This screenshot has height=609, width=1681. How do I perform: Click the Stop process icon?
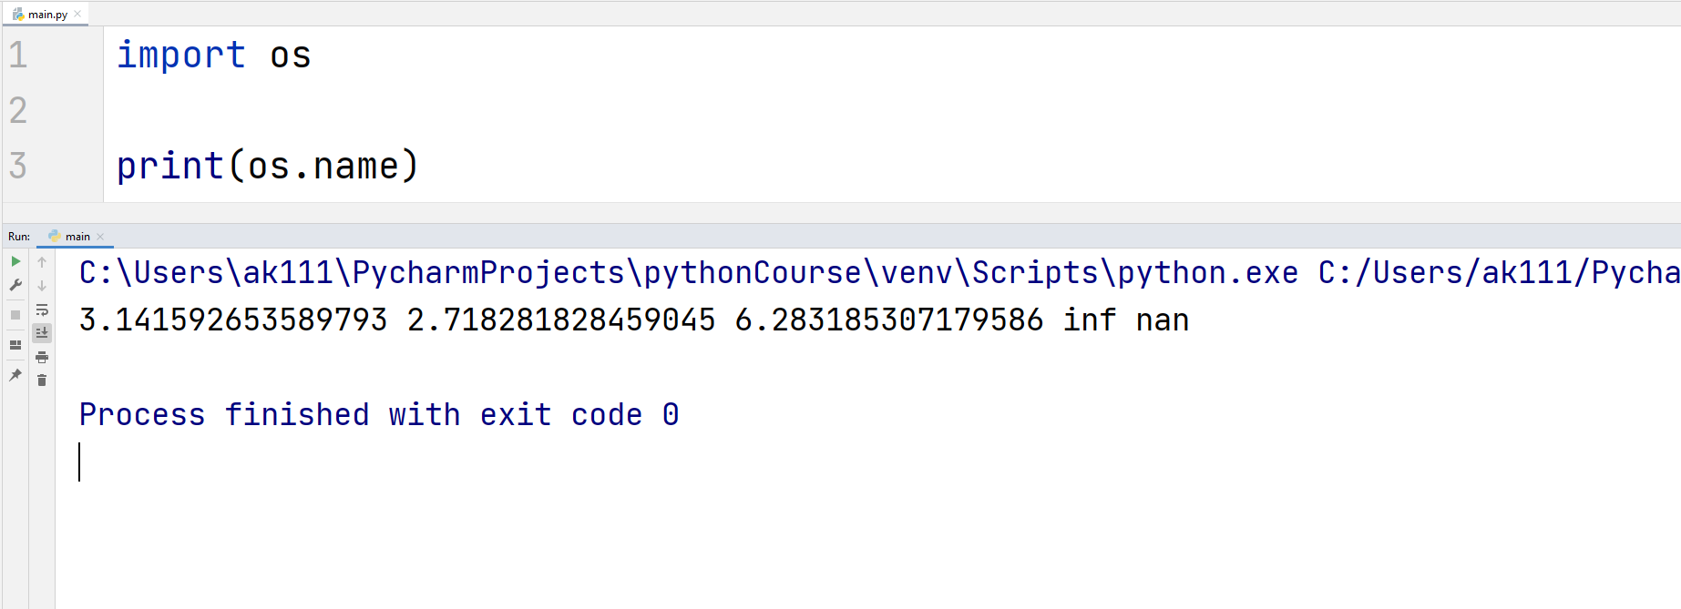pos(15,314)
